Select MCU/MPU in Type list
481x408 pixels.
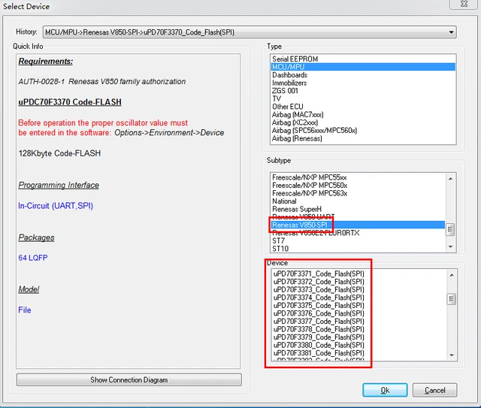[363, 67]
